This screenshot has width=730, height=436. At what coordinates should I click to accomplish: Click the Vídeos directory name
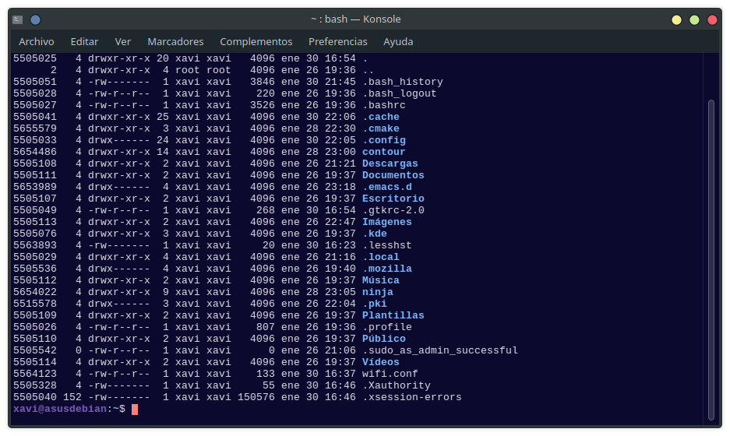[381, 362]
